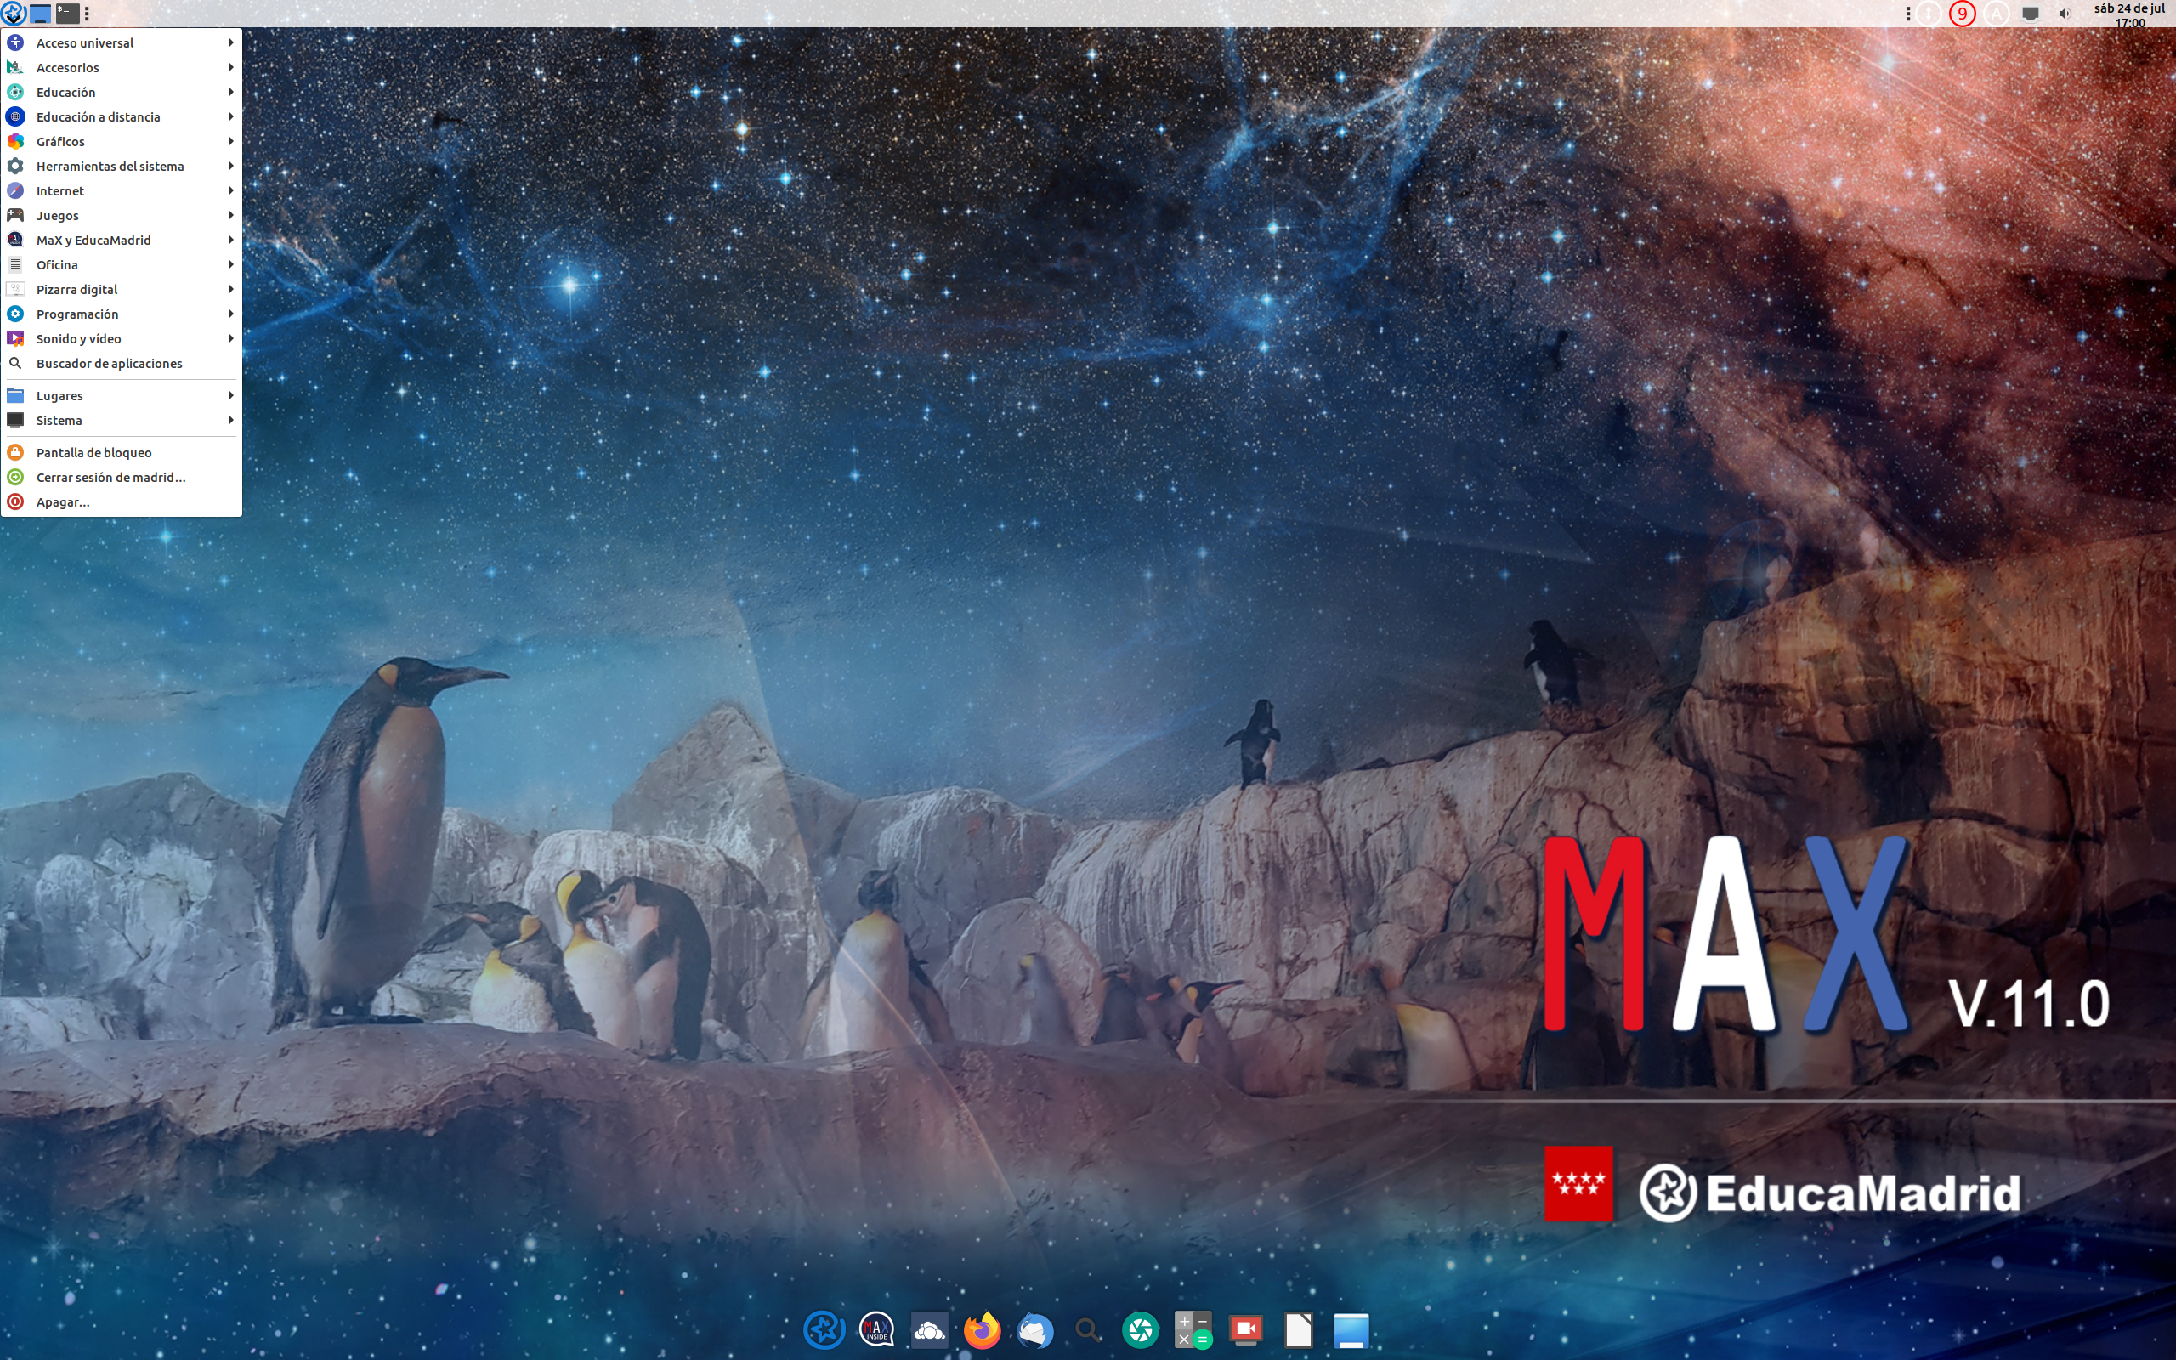
Task: Expand the Educación submenu
Action: 121,92
